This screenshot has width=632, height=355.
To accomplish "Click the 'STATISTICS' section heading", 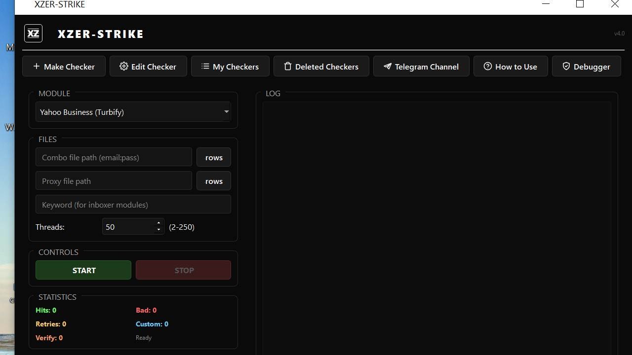I will click(x=57, y=297).
